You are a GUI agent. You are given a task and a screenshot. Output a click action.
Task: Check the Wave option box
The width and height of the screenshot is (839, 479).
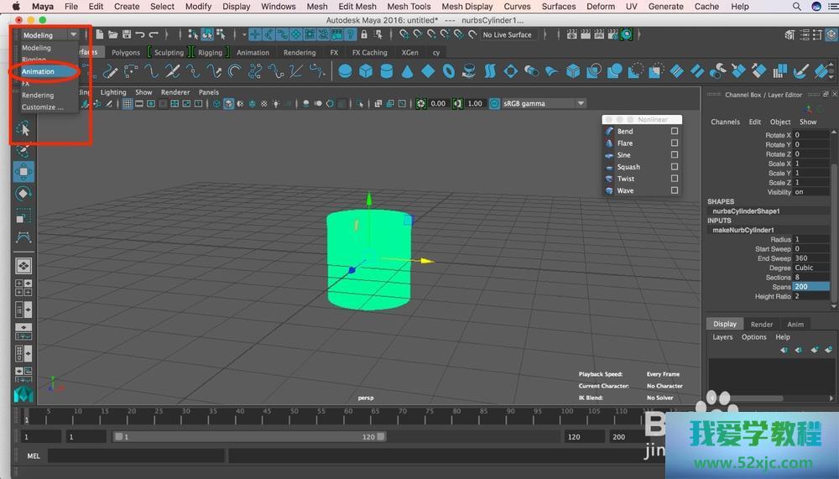[674, 190]
